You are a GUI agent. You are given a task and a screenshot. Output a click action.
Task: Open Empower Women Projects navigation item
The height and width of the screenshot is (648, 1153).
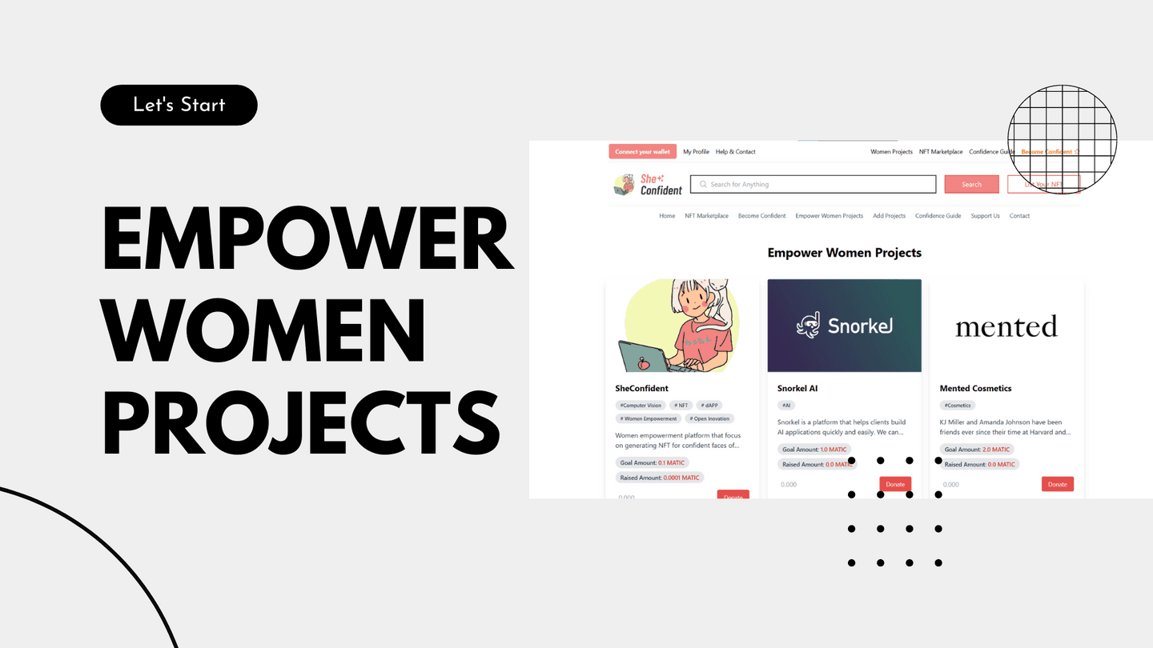tap(830, 216)
